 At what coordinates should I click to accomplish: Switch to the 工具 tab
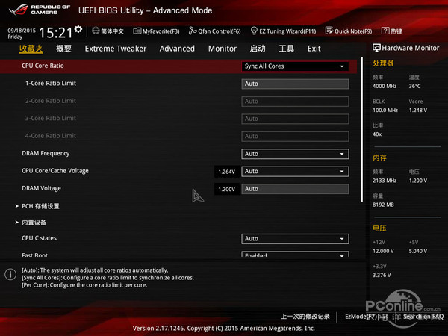pos(287,49)
